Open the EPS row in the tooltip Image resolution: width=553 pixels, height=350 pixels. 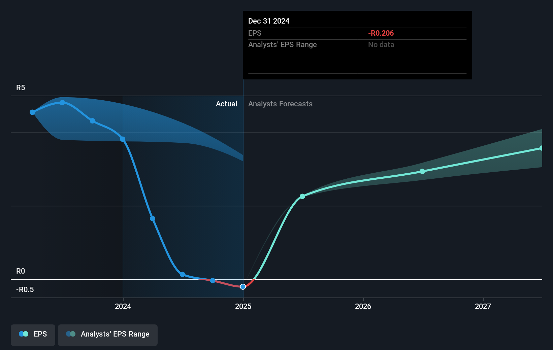coord(255,33)
